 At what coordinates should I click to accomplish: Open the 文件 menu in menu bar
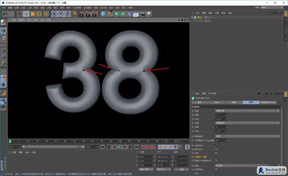[x=3, y=8]
